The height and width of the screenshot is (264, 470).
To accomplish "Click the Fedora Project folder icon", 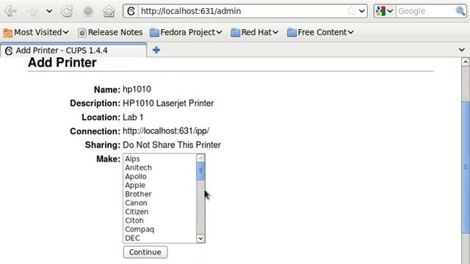I will coord(154,32).
